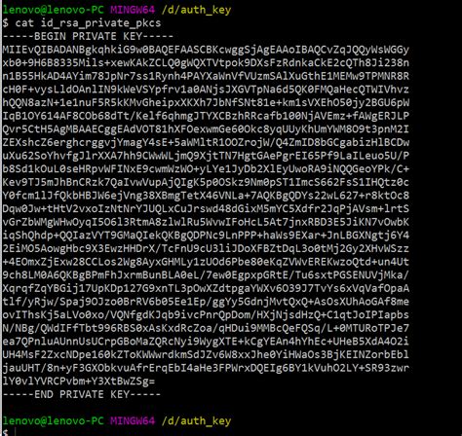Click the BEGIN PRIVATE KEY header line
This screenshot has height=436, width=462.
(88, 36)
